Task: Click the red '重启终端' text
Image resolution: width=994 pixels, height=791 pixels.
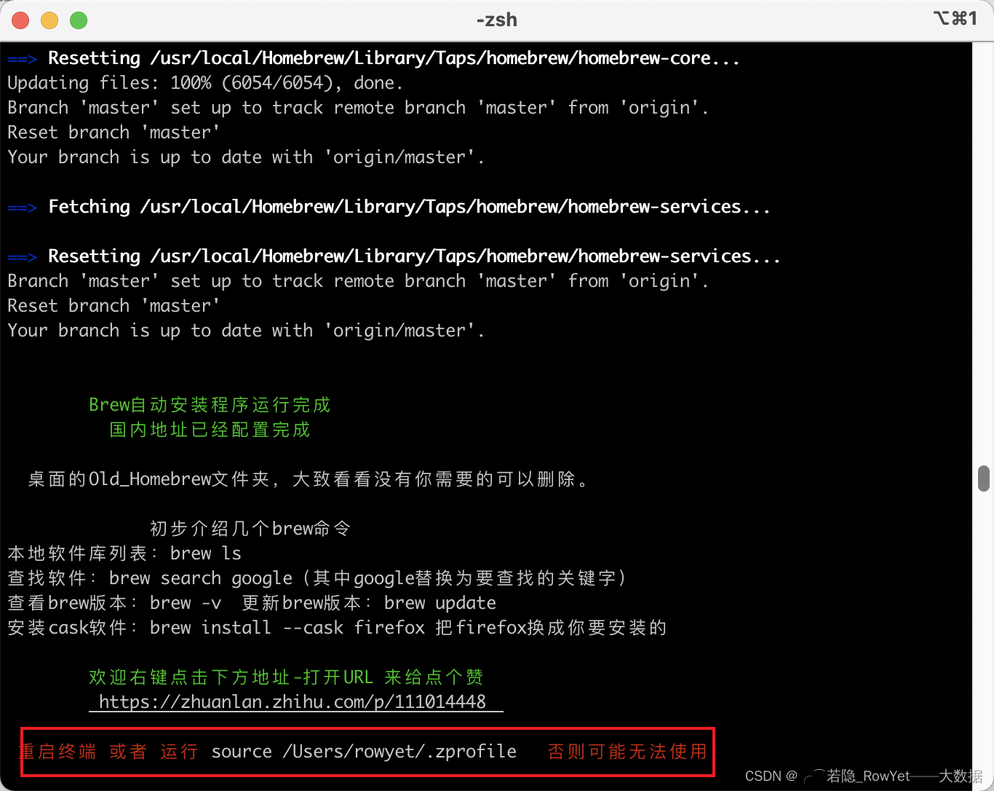Action: pyautogui.click(x=57, y=752)
